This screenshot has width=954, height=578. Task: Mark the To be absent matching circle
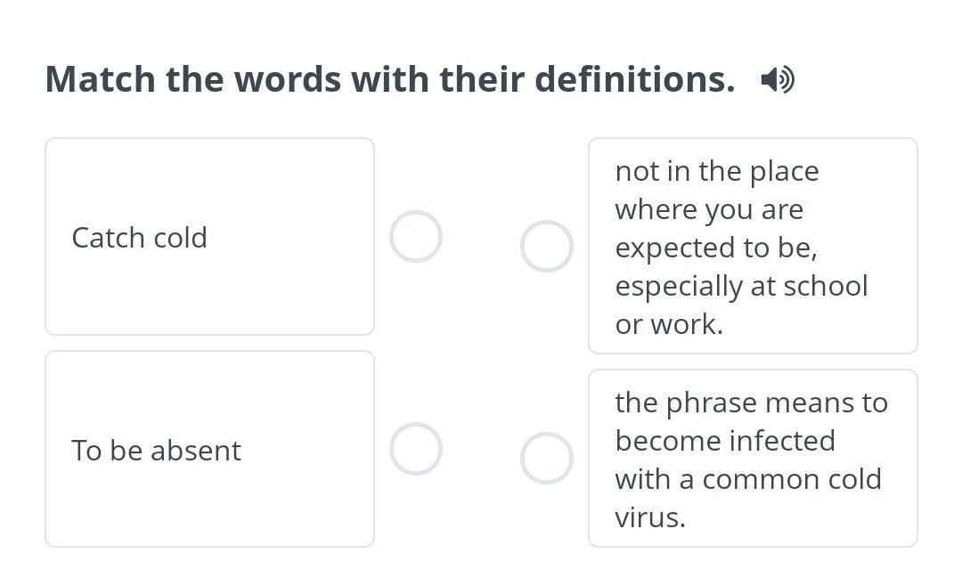[416, 449]
